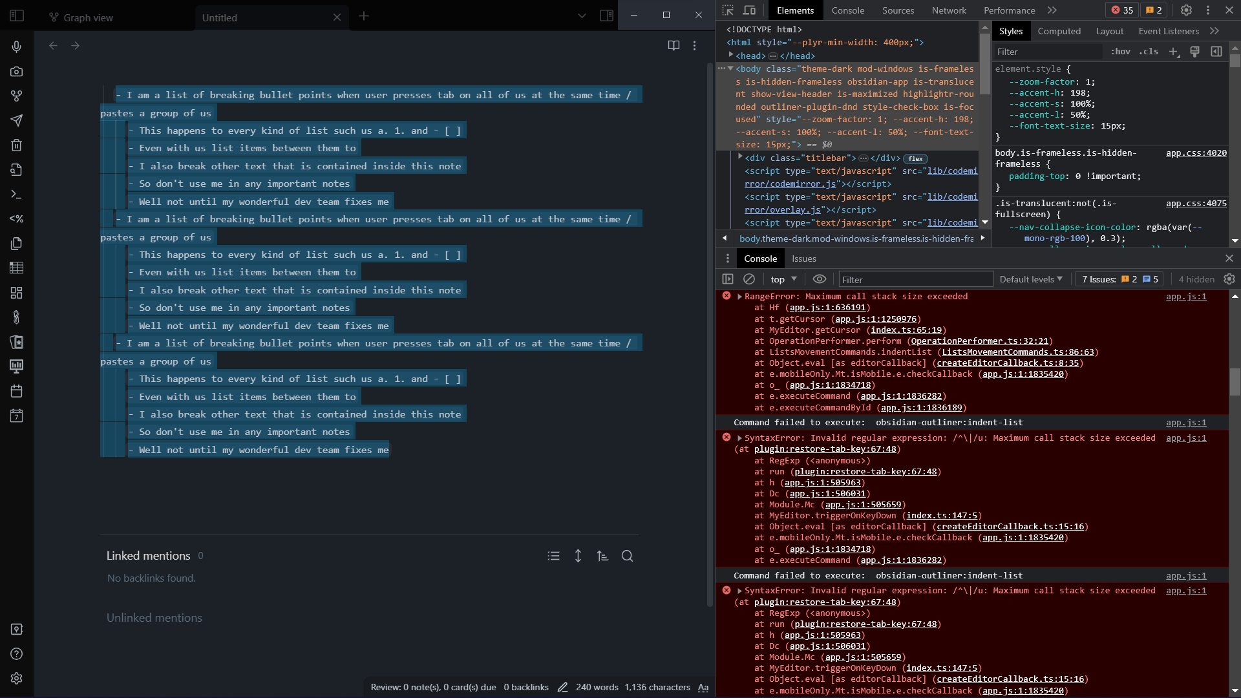
Task: Expand the RangeError stack trace
Action: (739, 297)
